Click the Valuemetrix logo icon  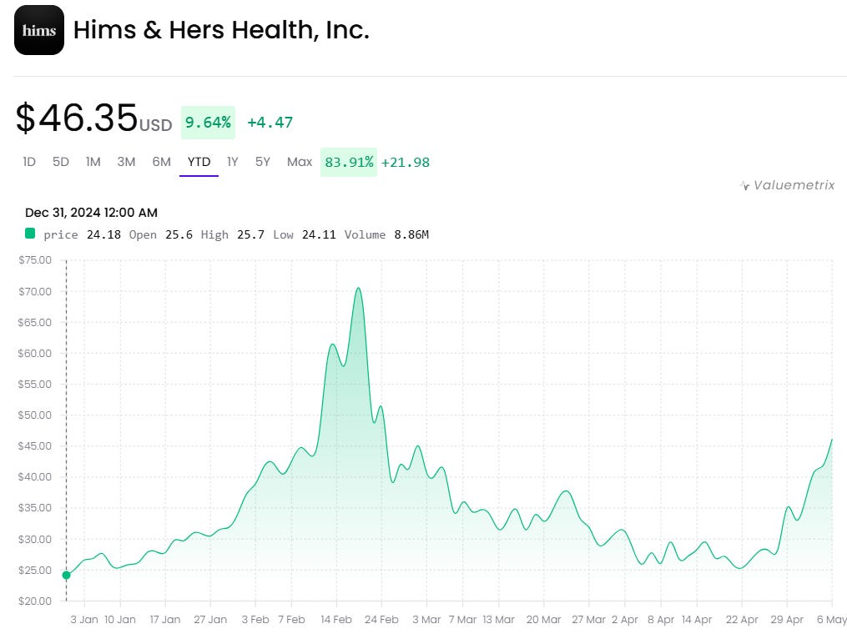(745, 186)
